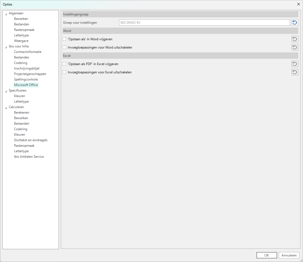Collapse the Ibis voor Infra node
Viewport: 303px width, 262px height.
point(6,47)
